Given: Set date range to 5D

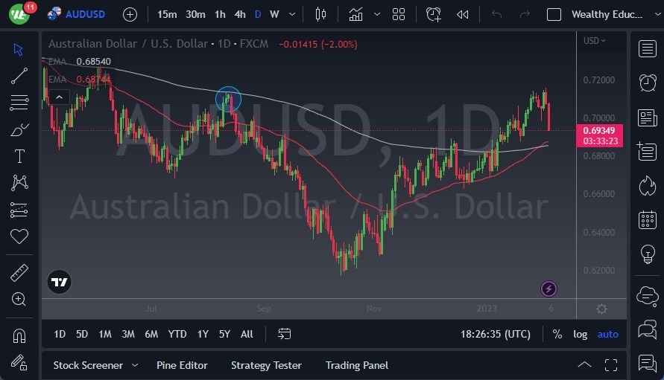Looking at the screenshot, I should pos(82,335).
